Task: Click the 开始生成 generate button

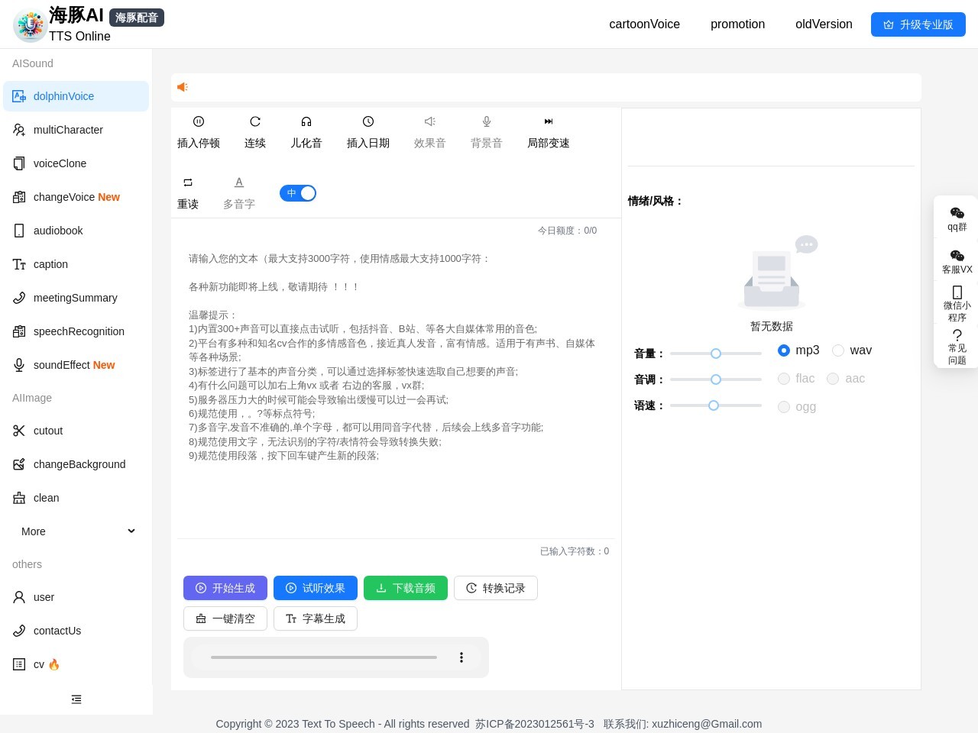Action: coord(225,588)
